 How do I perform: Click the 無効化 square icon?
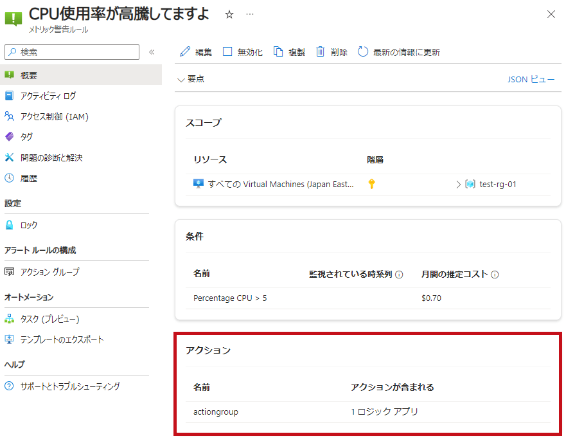click(x=227, y=51)
